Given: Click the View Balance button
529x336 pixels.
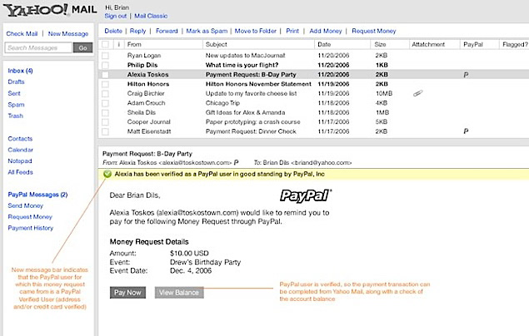Looking at the screenshot, I should pos(179,293).
